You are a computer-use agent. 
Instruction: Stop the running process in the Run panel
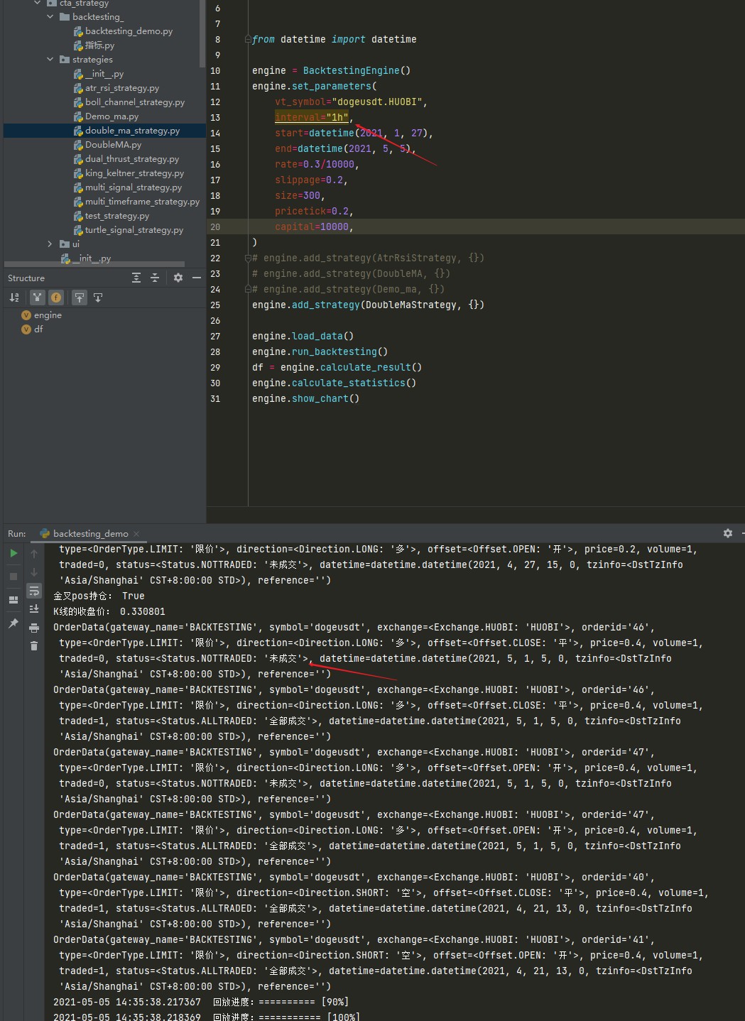[x=13, y=577]
